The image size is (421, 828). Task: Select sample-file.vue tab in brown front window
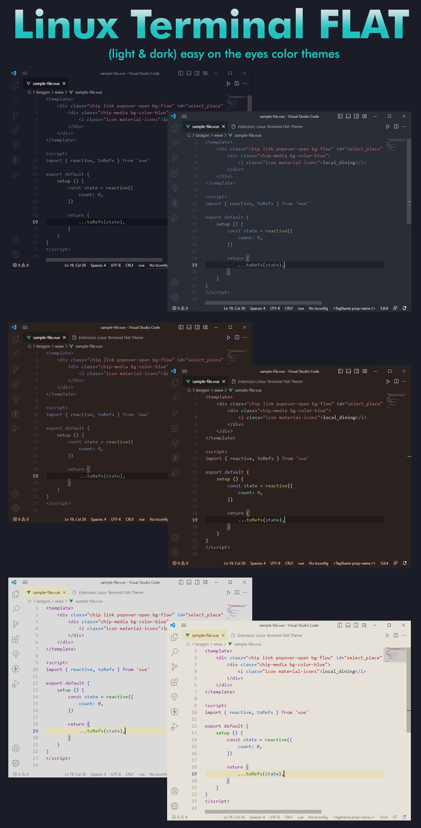[x=206, y=382]
